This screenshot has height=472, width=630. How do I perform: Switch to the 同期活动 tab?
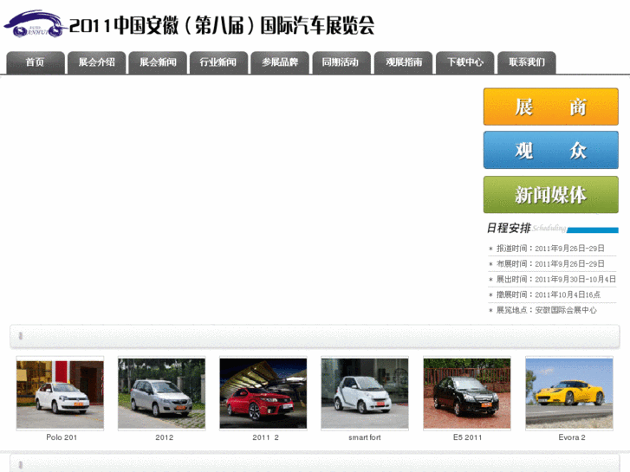(x=341, y=62)
